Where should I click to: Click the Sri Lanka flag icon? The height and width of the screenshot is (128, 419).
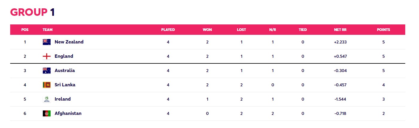[x=47, y=85]
